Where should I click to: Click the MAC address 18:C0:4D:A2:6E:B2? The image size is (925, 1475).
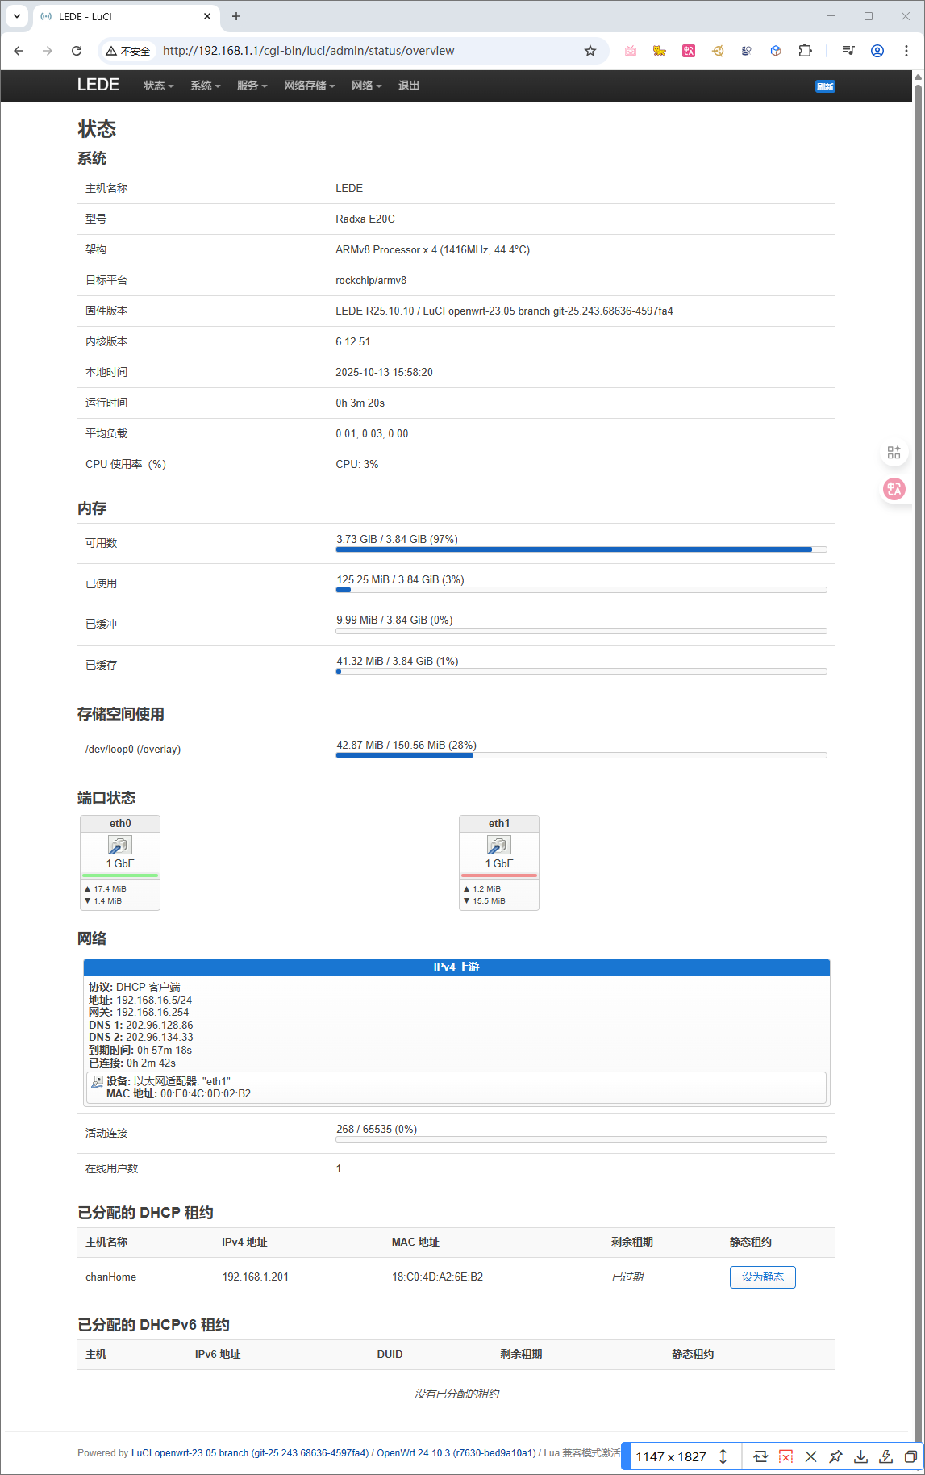(437, 1277)
